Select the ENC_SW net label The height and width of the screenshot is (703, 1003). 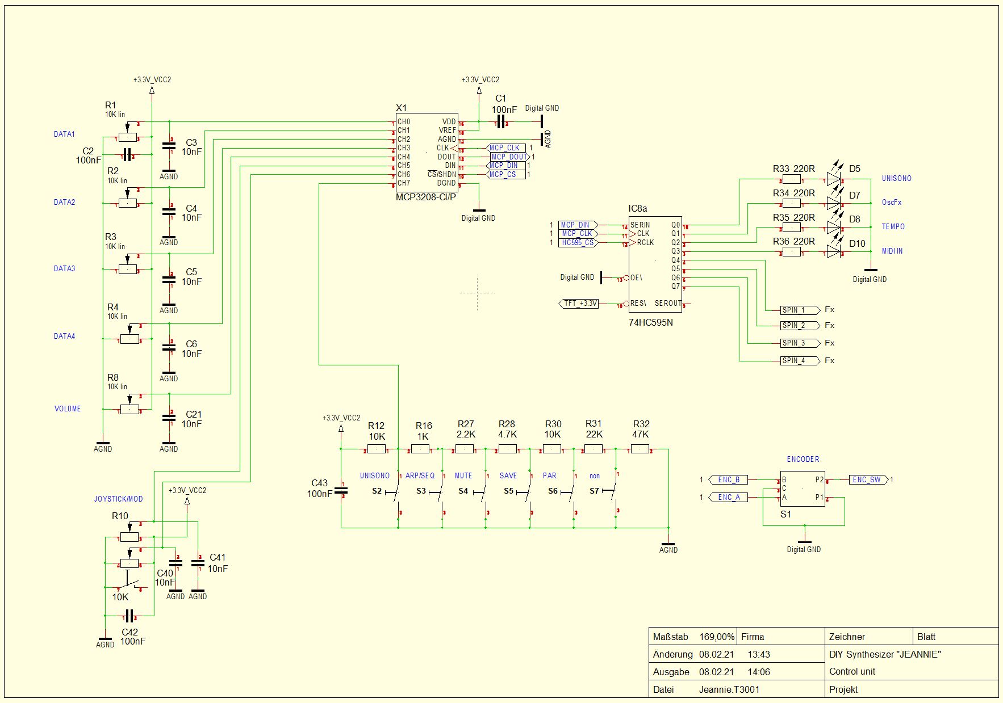pos(867,480)
